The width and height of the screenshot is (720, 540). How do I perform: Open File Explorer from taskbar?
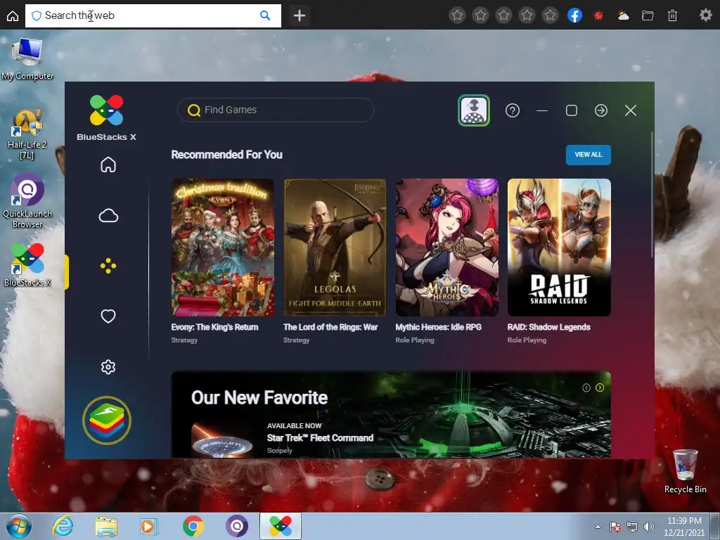point(106,526)
